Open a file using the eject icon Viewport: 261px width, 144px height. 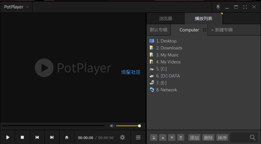[66, 137]
